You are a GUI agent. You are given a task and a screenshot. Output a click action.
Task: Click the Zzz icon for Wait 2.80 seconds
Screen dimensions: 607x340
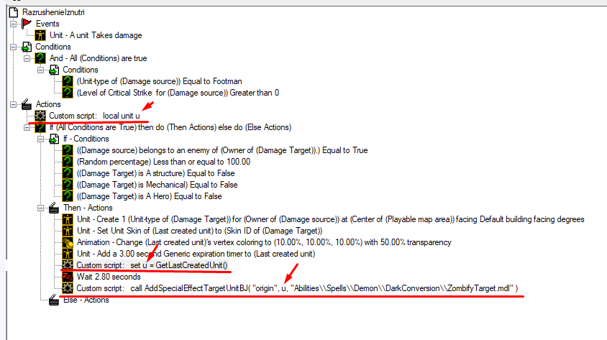[68, 277]
